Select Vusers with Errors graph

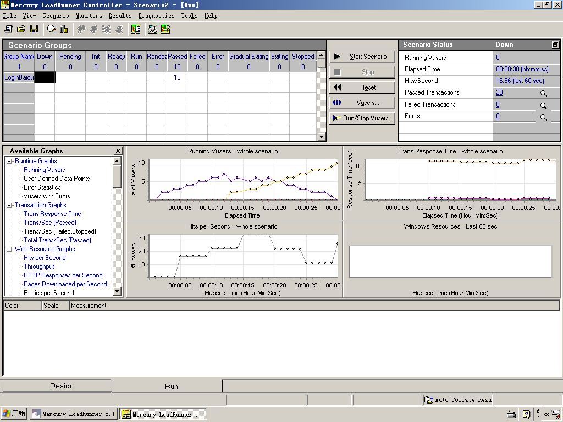(x=47, y=196)
